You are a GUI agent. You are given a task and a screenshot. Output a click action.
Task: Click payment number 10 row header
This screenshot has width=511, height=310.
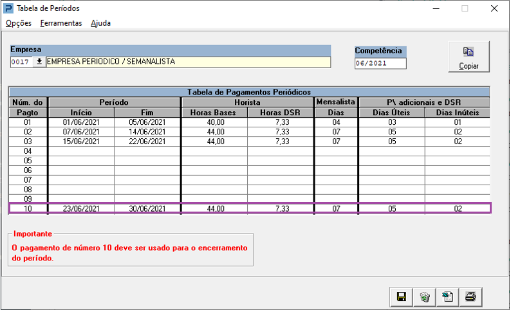(x=28, y=209)
